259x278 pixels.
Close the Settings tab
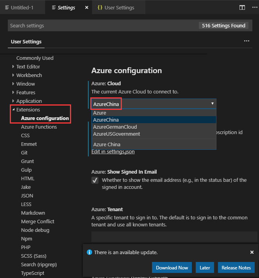point(86,7)
